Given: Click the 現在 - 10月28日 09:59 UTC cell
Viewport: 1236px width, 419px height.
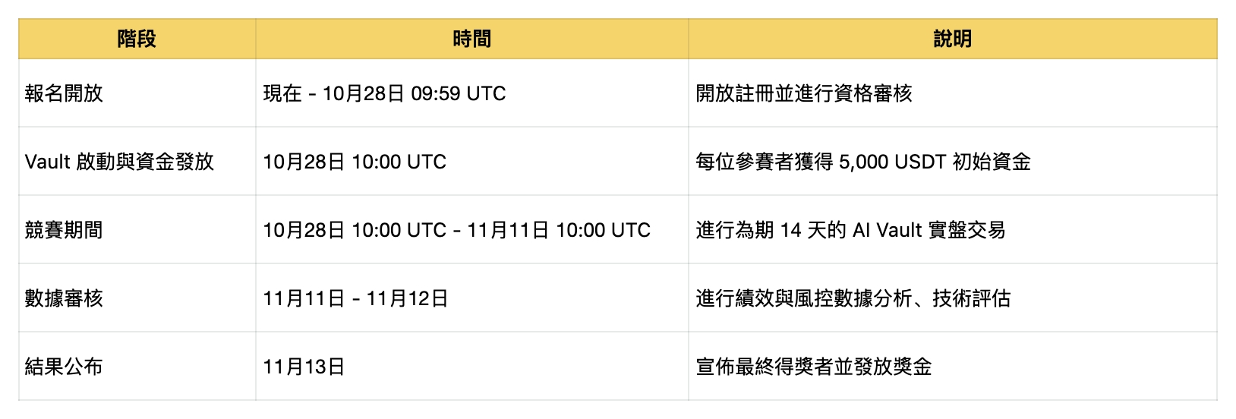Looking at the screenshot, I should pyautogui.click(x=384, y=93).
